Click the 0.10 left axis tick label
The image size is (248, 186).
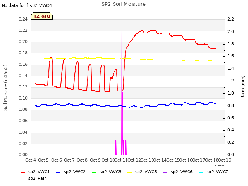(23, 98)
